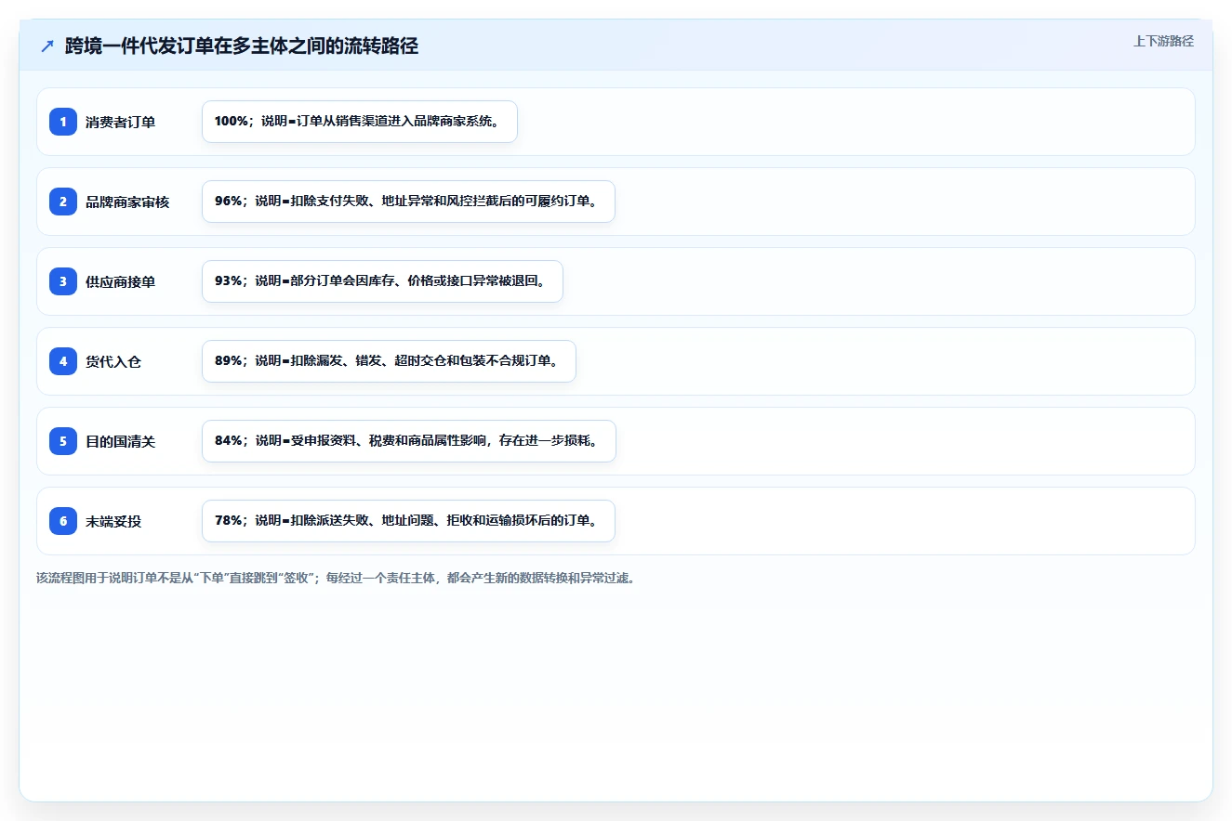Click the footnote starting with 该流程图用于说明
The image size is (1232, 821).
(x=335, y=578)
